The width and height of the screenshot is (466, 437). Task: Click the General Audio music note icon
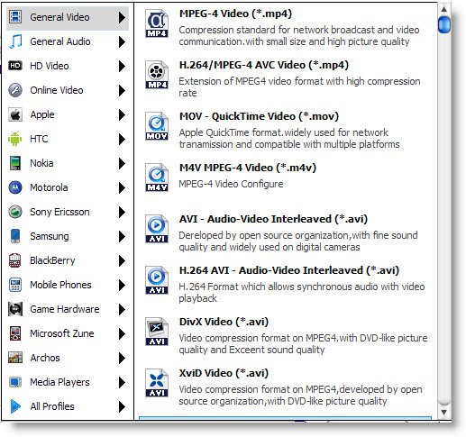tap(15, 41)
